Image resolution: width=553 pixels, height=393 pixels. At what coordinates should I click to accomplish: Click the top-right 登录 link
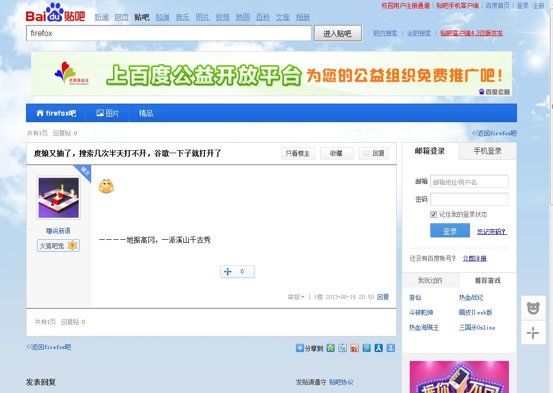[522, 6]
